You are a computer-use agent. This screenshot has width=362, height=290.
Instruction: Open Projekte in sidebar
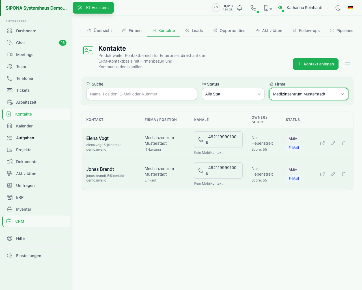click(x=36, y=150)
